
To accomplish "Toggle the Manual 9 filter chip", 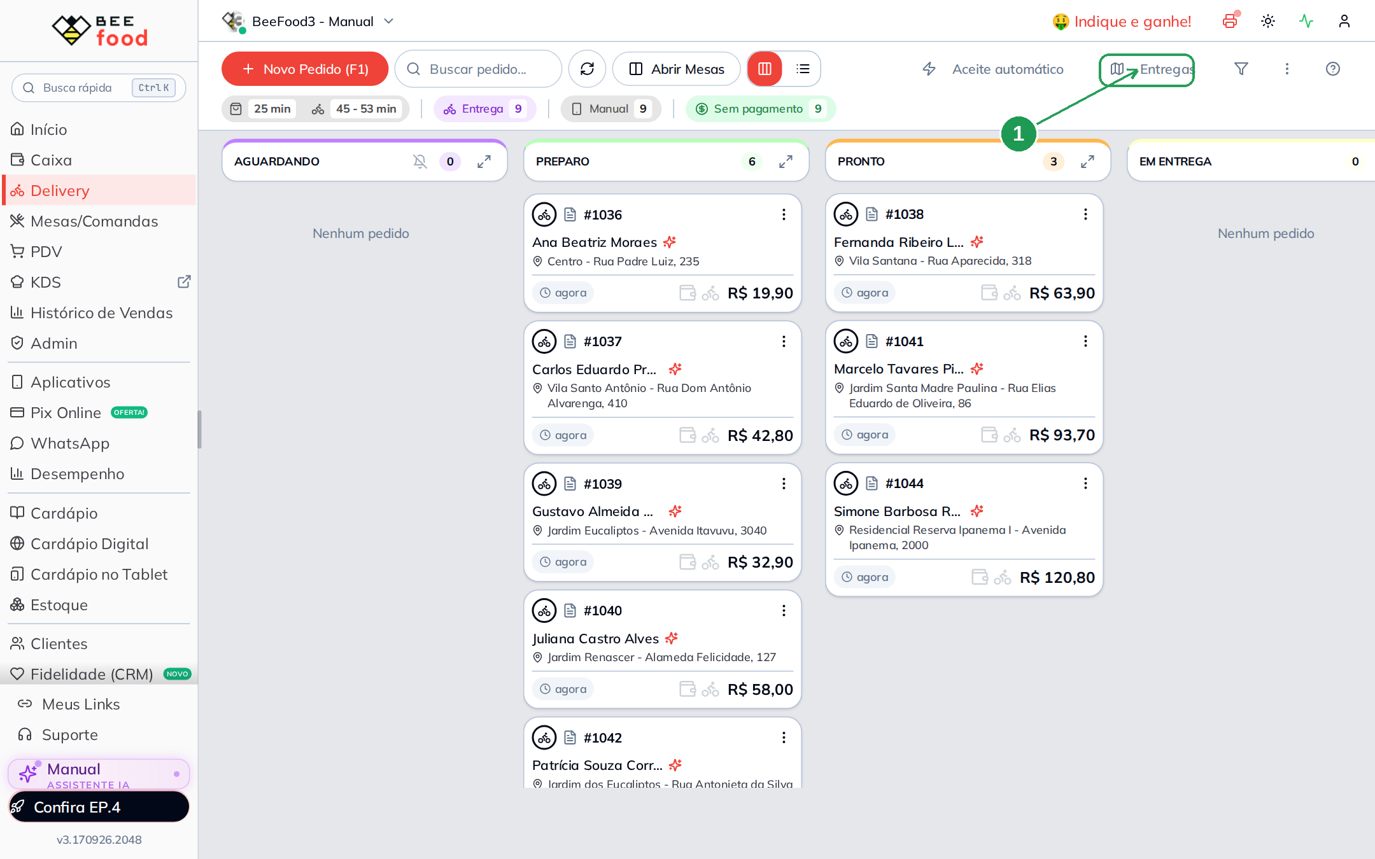I will tap(610, 109).
